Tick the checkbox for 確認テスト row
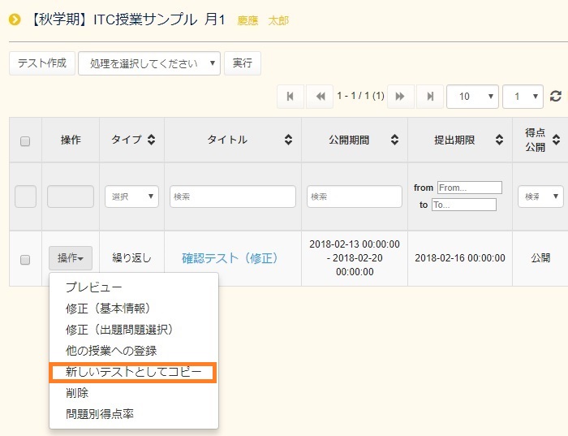 coord(25,259)
